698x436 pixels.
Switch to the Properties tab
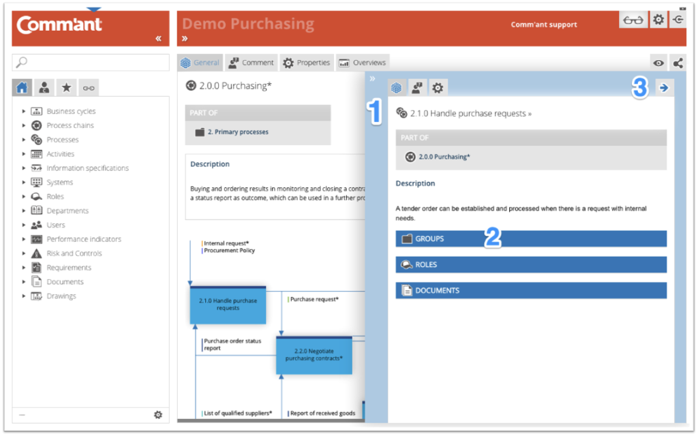pos(306,62)
